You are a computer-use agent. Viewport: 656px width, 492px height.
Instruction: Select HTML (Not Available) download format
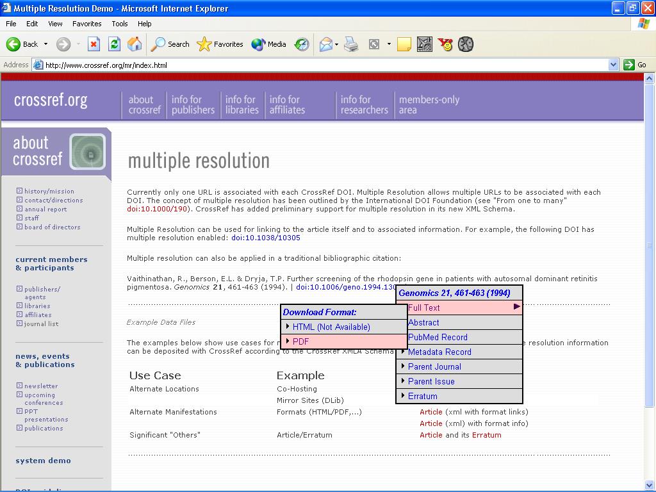[x=344, y=327]
